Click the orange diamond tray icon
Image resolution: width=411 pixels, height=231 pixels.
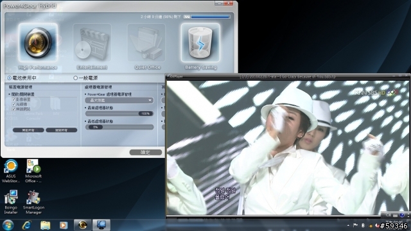[371, 225]
